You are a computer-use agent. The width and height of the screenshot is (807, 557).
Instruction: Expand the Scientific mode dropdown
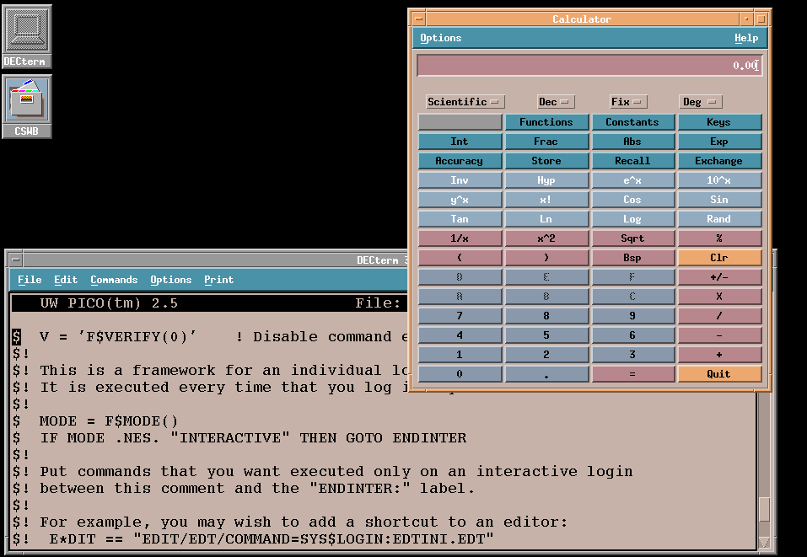click(x=465, y=102)
